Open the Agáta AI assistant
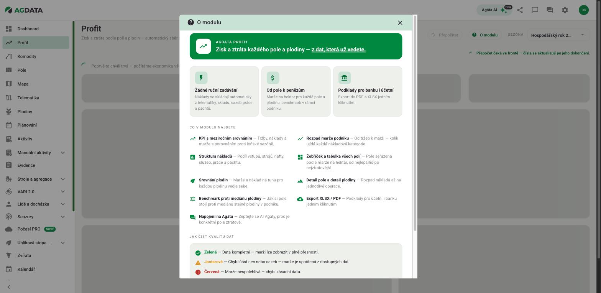Viewport: 601px width, 293px height. pyautogui.click(x=494, y=10)
